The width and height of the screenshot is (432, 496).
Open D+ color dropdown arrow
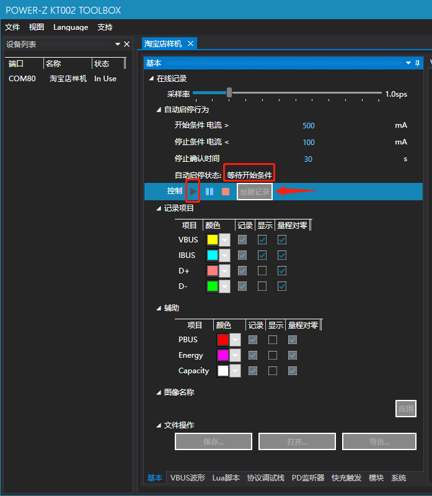(x=224, y=271)
